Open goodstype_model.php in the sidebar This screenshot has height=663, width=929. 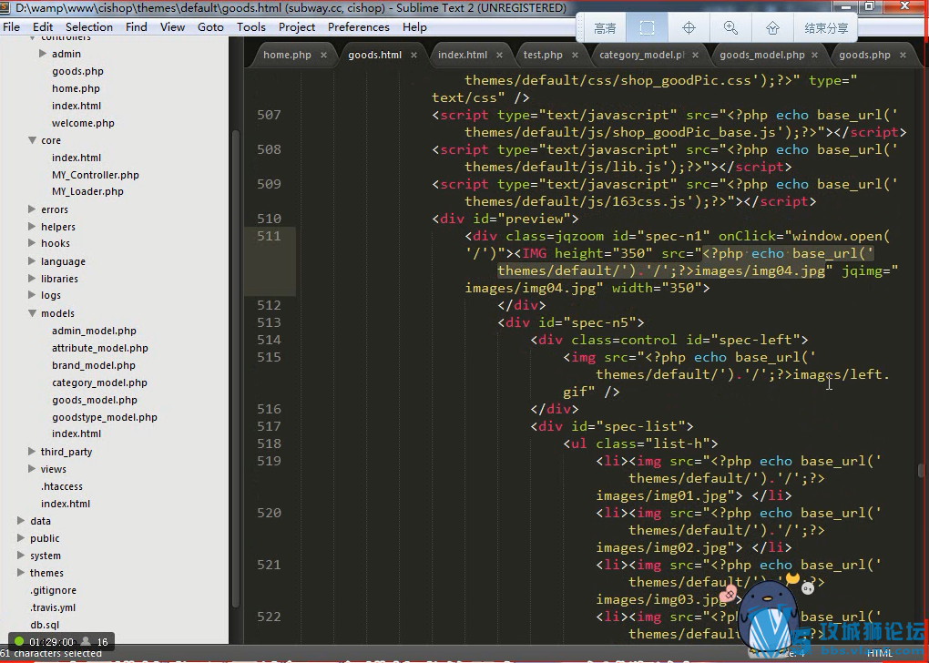click(x=104, y=417)
